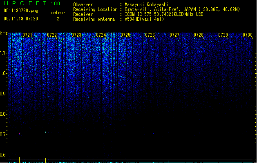
Task: Click the ICOM IC-575 receiver text
Action: pyautogui.click(x=164, y=14)
